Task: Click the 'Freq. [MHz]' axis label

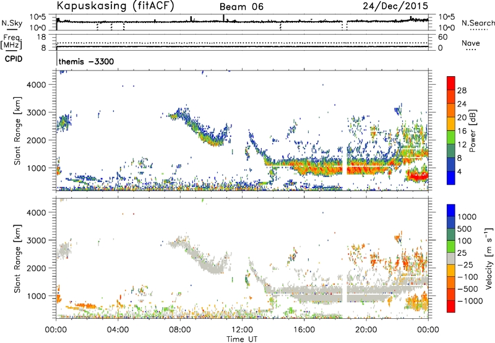Action: click(x=11, y=42)
